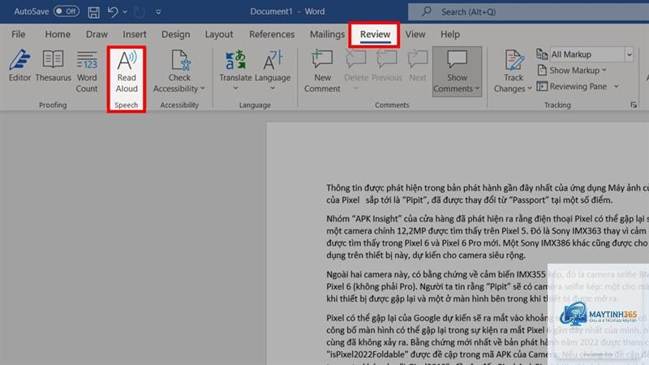Switch to the Insert tab
649x365 pixels.
tap(135, 34)
